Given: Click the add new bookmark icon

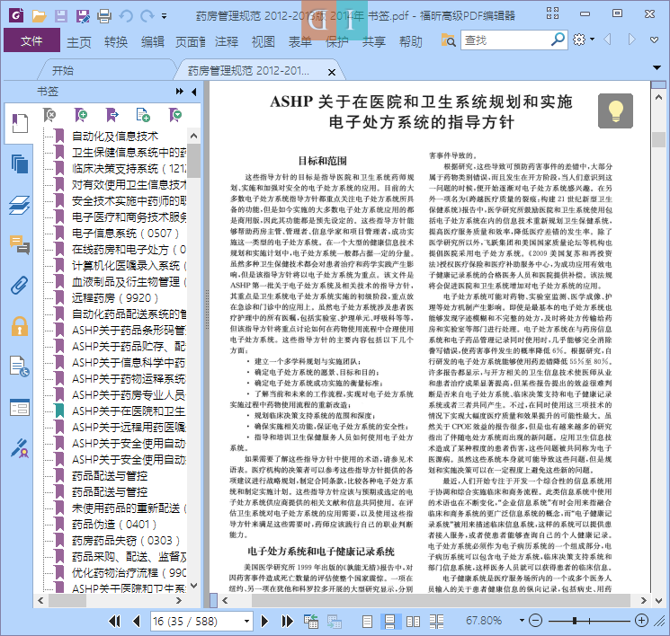Looking at the screenshot, I should coord(80,115).
